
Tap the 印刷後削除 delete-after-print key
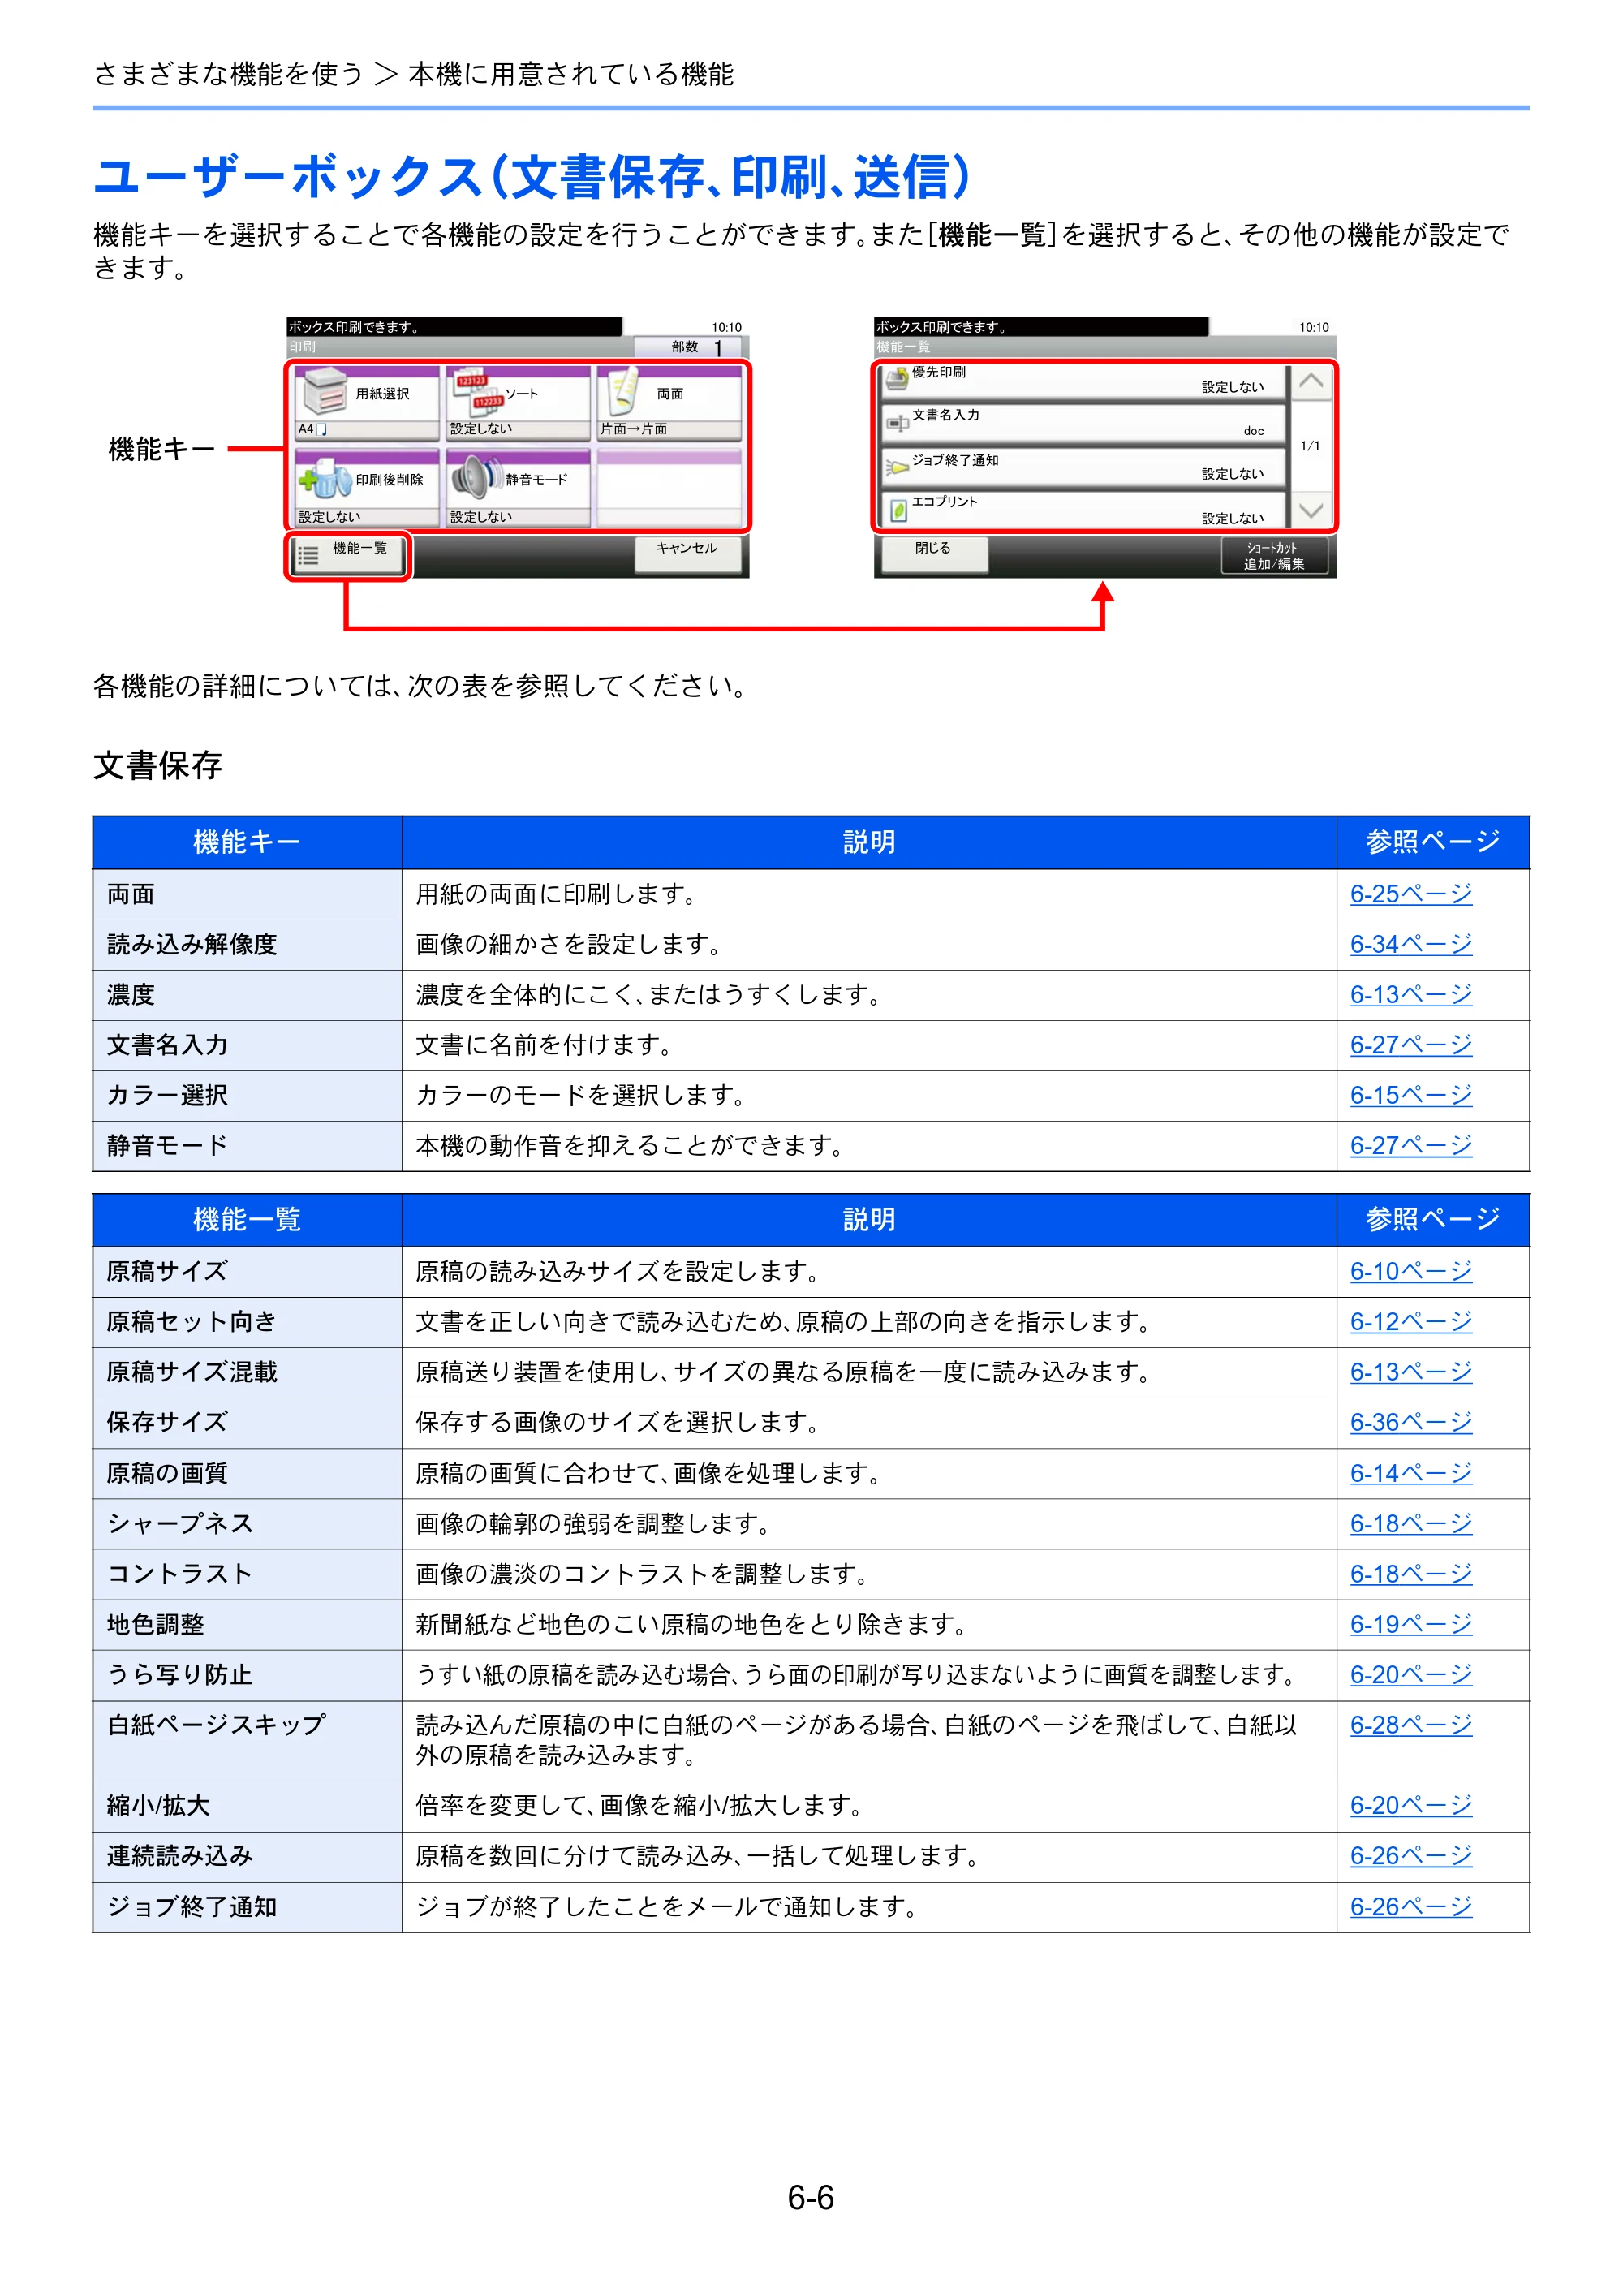pos(367,488)
